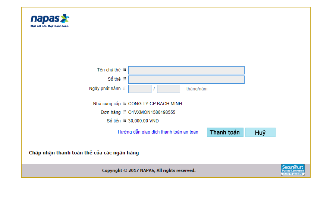Open the Hướng dẫn giao dịch thanh toán an toàn link
333x205 pixels.
158,132
